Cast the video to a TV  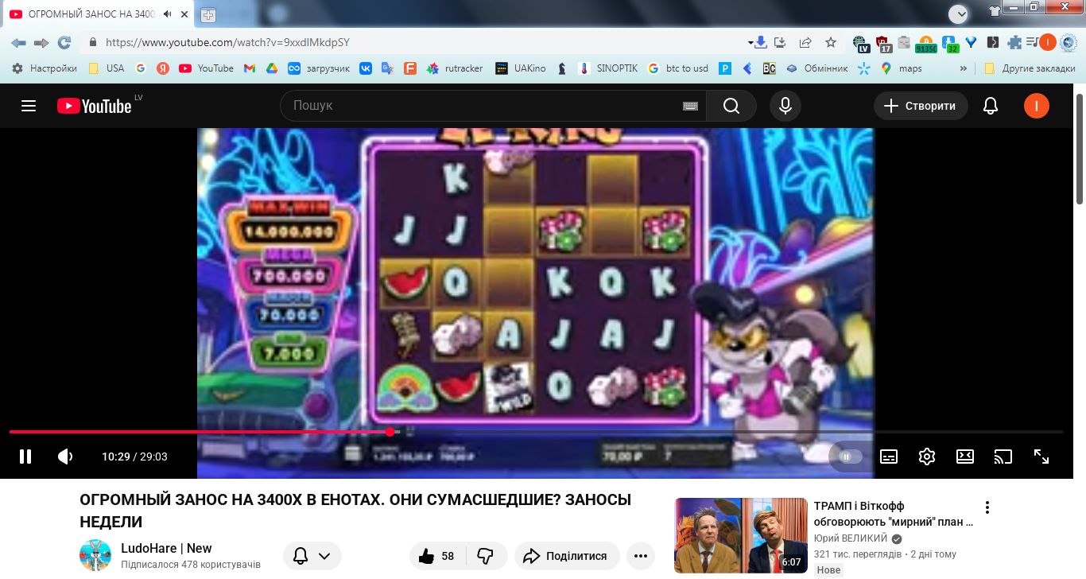(x=1003, y=457)
